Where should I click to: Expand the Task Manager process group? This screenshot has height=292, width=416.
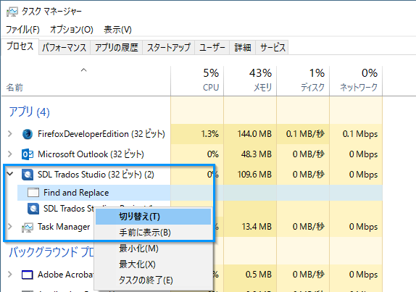[x=10, y=227]
